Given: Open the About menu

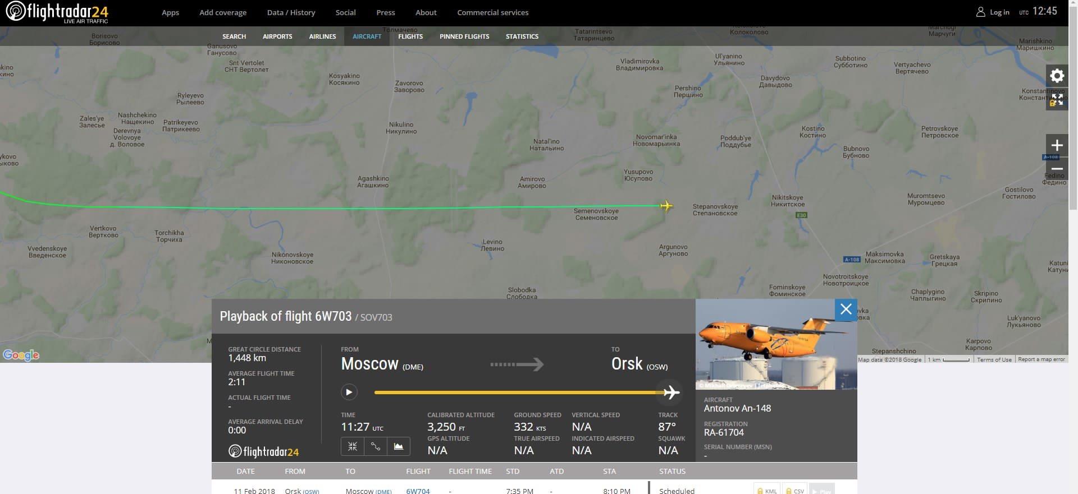Looking at the screenshot, I should [426, 12].
